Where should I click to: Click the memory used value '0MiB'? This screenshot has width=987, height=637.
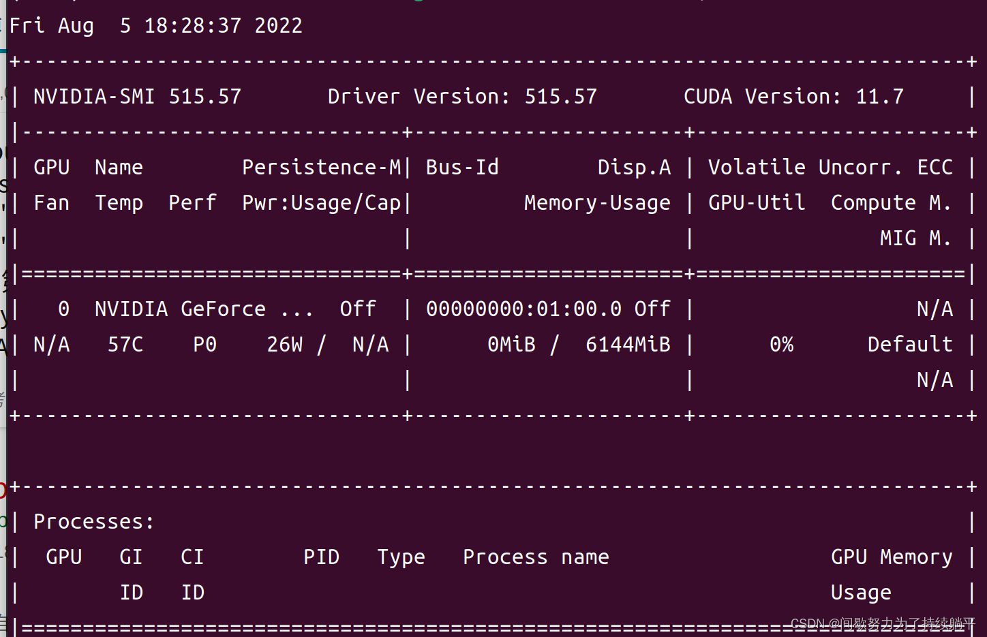coord(511,345)
